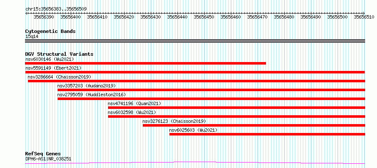The width and height of the screenshot is (377, 168).
Task: Click ruler position 35656420
Action: [x=124, y=17]
